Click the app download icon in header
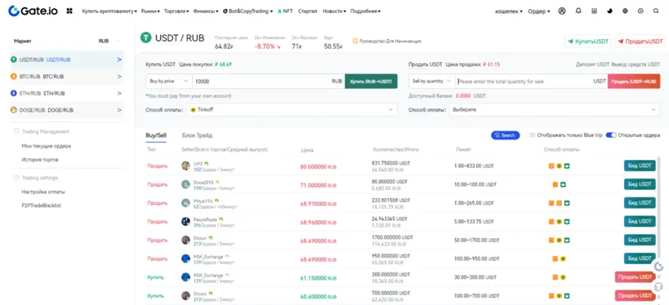 (594, 11)
